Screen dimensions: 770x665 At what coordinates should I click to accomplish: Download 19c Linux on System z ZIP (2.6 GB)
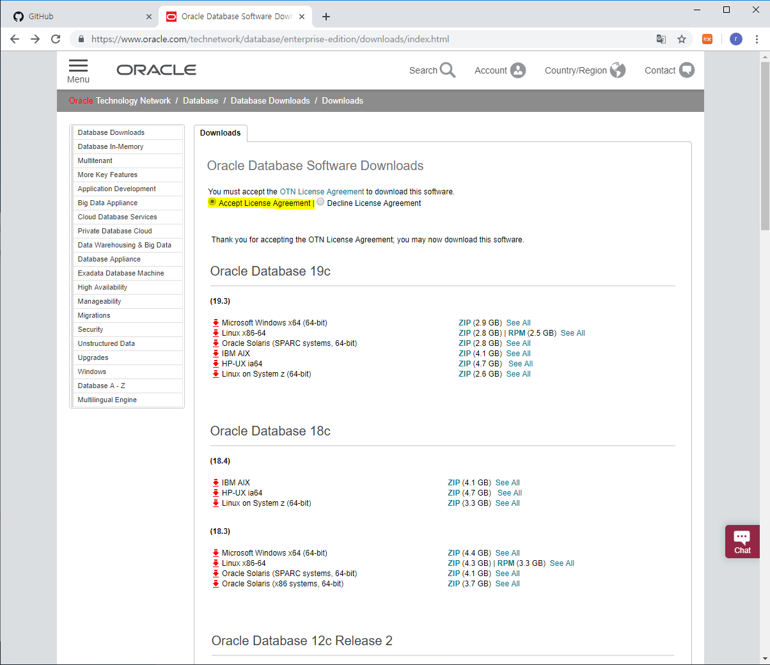pyautogui.click(x=464, y=374)
